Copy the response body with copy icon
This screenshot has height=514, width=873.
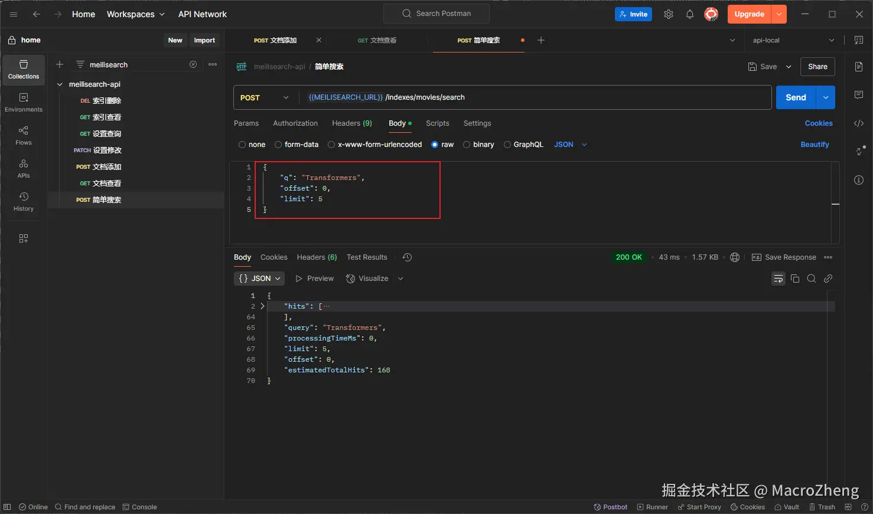pyautogui.click(x=795, y=279)
